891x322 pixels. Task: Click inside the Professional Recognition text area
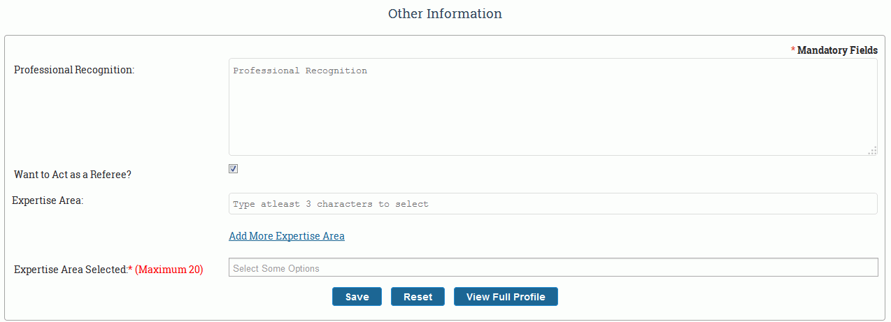553,107
